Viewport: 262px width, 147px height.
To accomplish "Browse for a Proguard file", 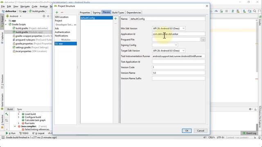I will point(203,40).
